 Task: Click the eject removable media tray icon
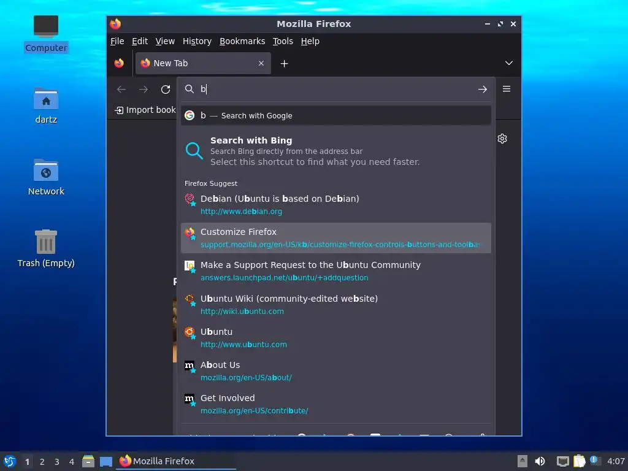tap(523, 461)
